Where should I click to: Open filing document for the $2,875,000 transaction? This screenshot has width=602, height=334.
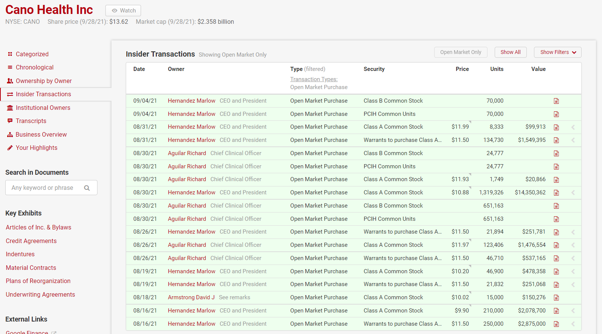[556, 324]
